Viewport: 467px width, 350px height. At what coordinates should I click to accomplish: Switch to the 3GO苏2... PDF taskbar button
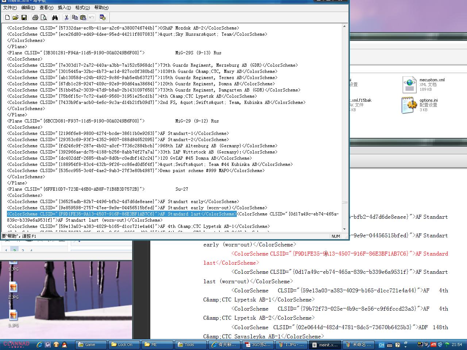(x=257, y=345)
